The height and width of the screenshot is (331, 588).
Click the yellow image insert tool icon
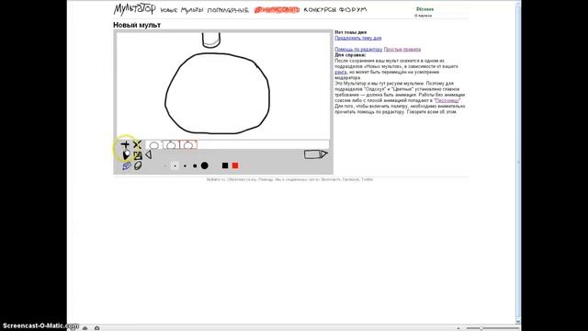click(x=138, y=155)
